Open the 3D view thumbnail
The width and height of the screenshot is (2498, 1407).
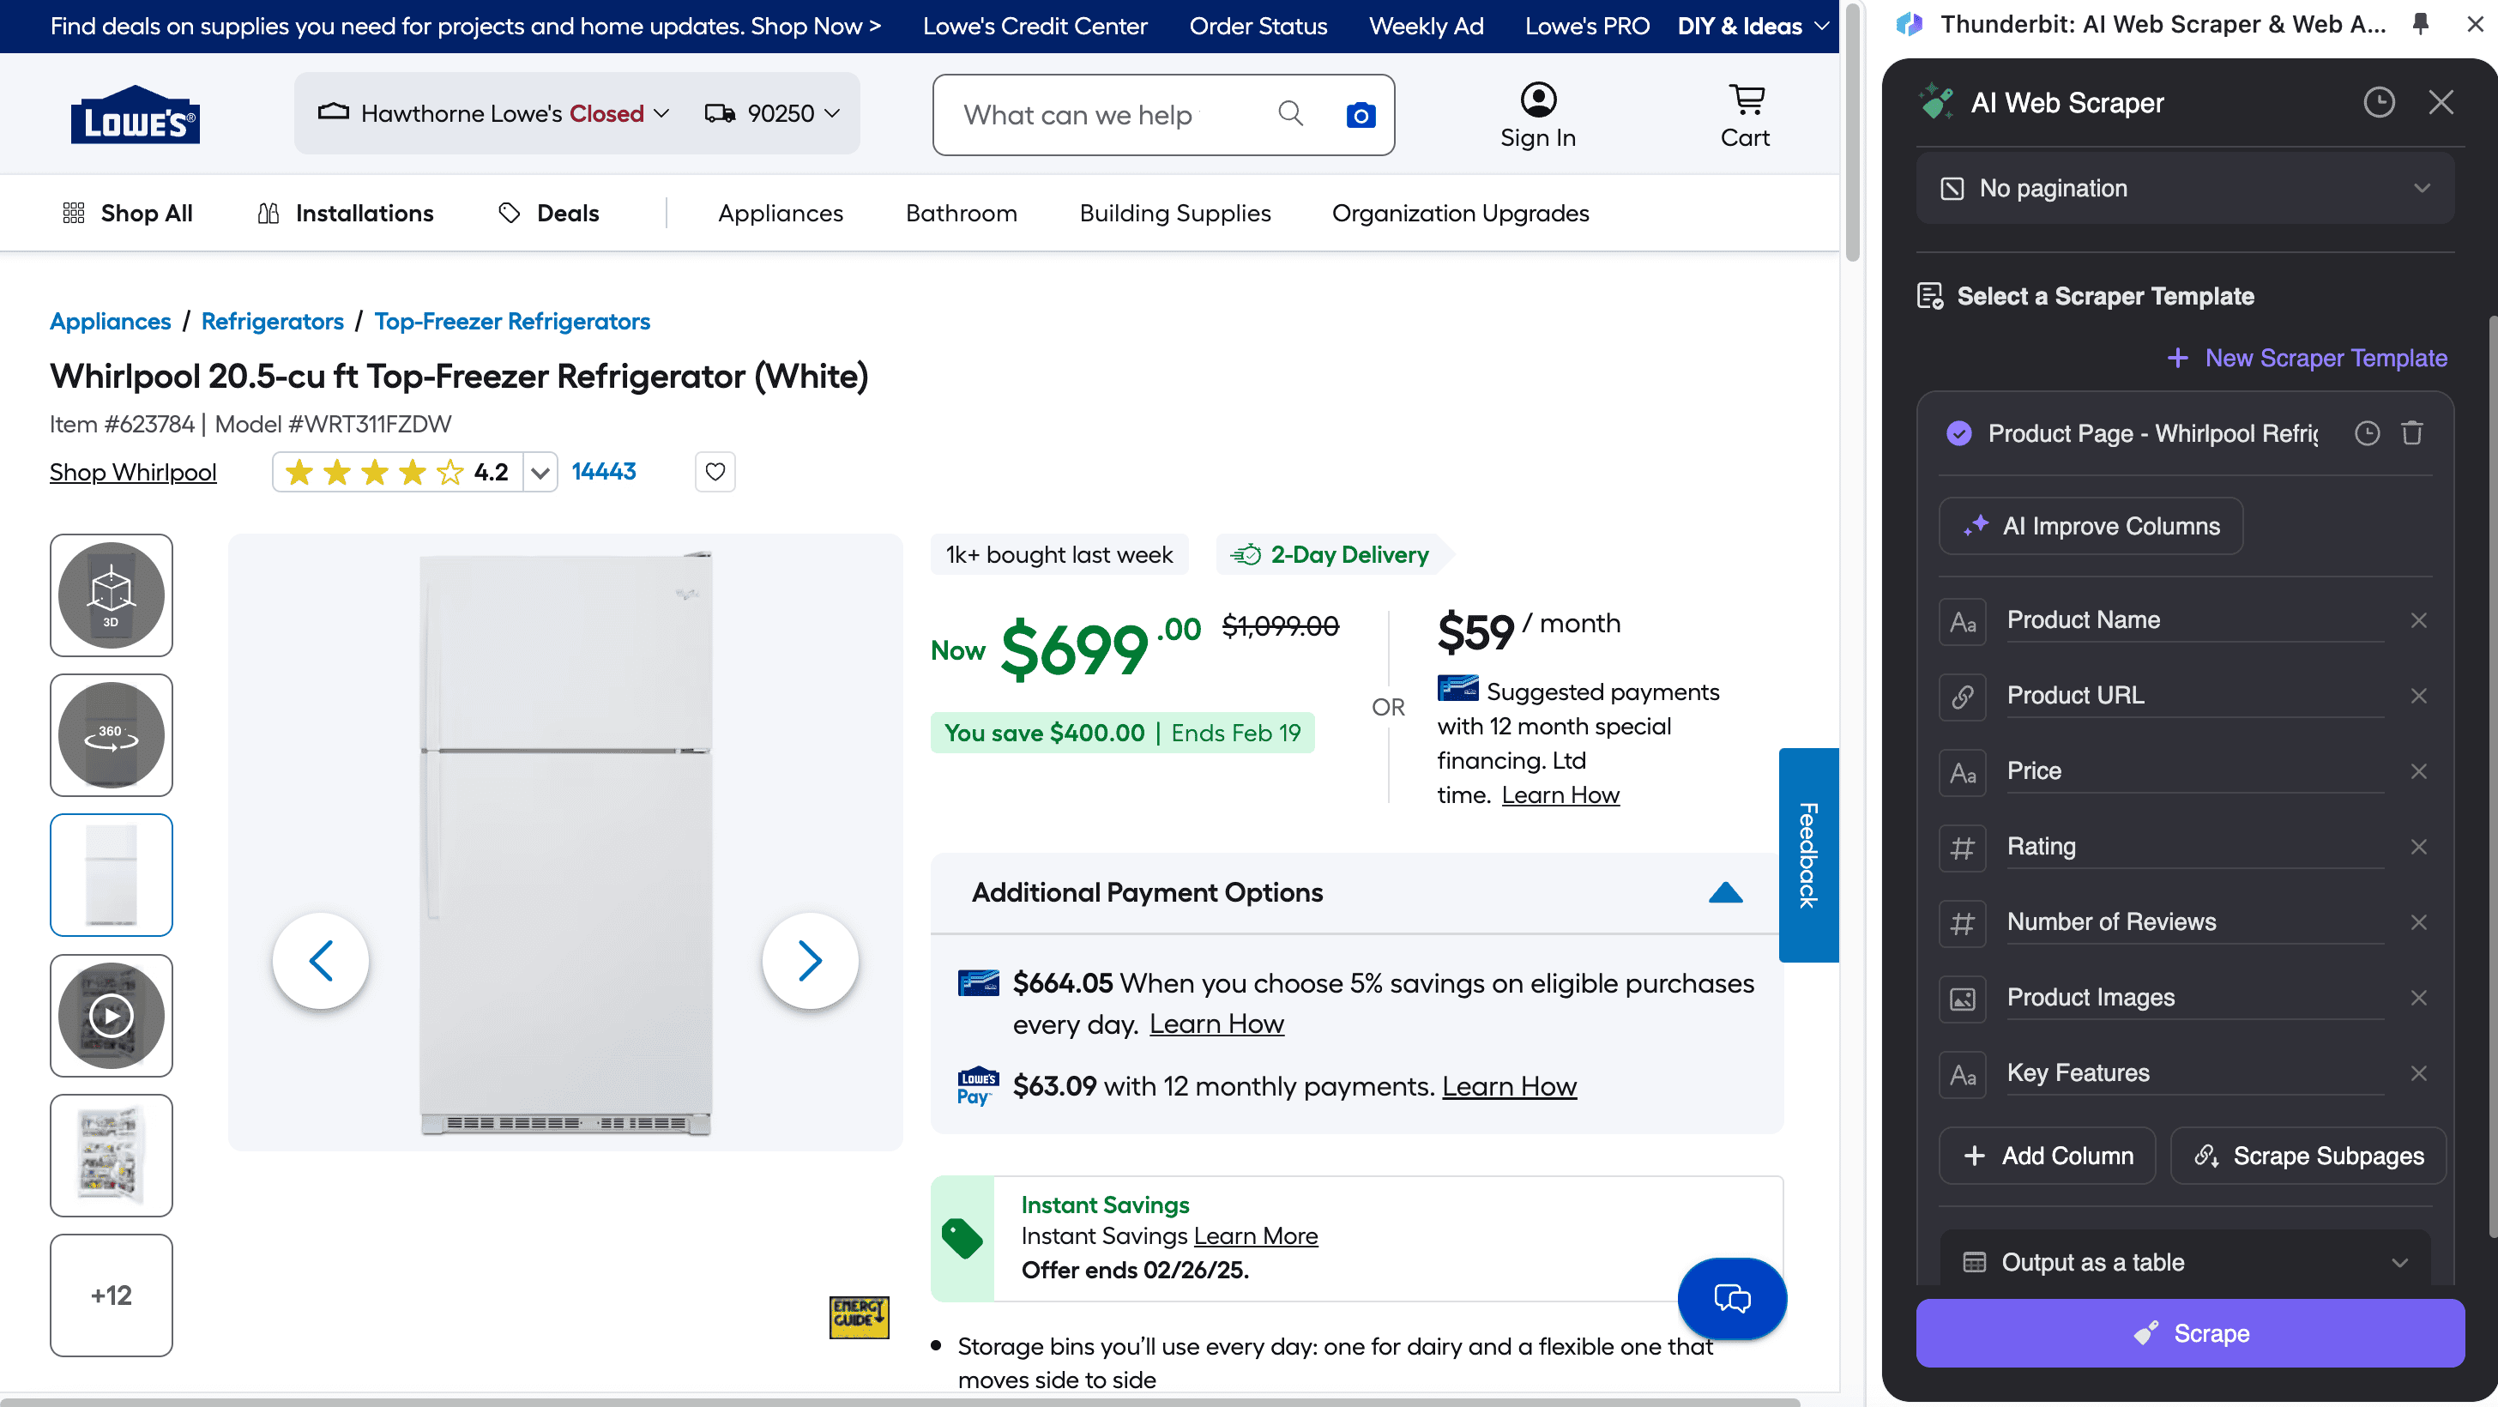[112, 595]
